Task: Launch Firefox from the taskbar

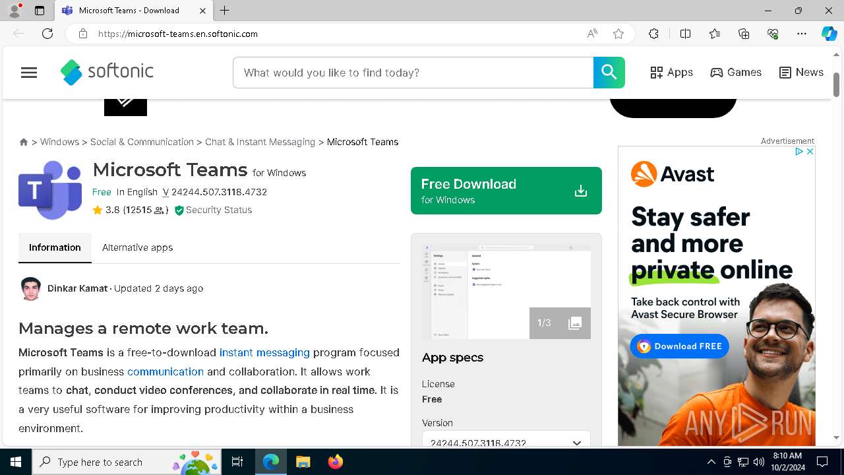Action: point(336,462)
